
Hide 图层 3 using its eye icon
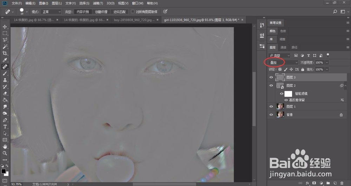271,77
